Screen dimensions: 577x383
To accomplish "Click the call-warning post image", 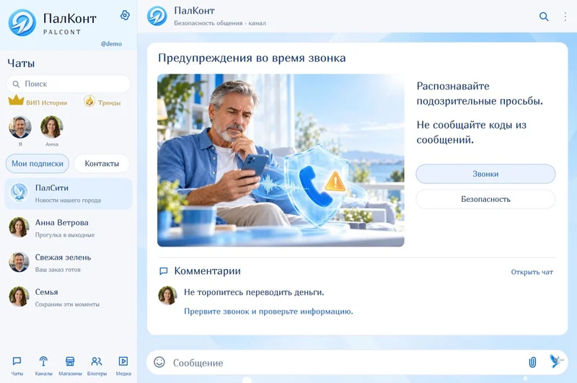I will click(x=281, y=160).
